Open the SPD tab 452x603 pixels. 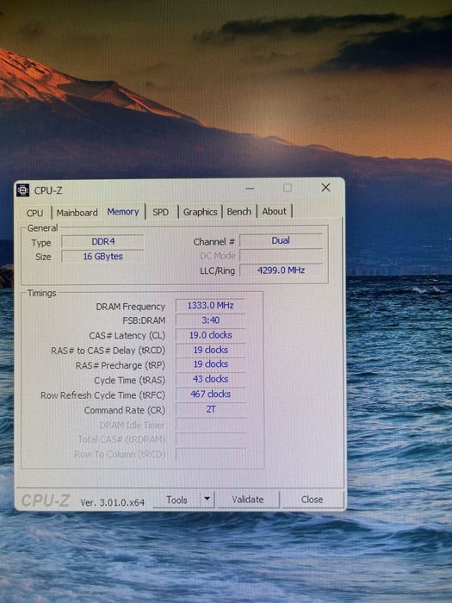click(x=161, y=212)
